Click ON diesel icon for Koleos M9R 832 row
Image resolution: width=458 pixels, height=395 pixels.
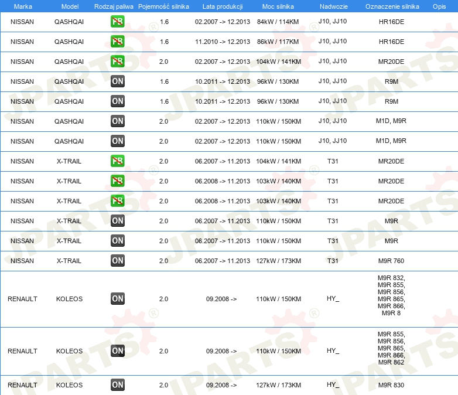tap(117, 299)
